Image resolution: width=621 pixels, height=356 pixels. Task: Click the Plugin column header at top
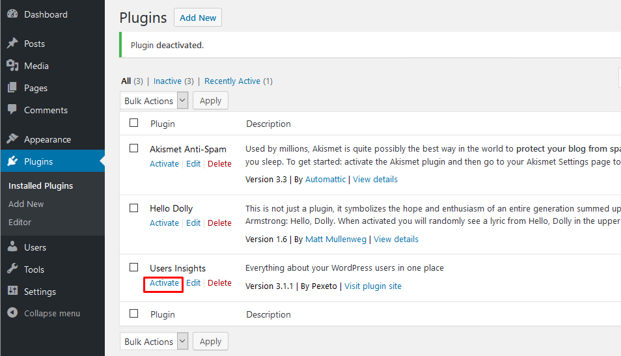point(162,124)
